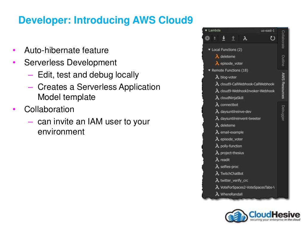Click the upload/deploy function icon
306x229 pixels.
pyautogui.click(x=233, y=38)
